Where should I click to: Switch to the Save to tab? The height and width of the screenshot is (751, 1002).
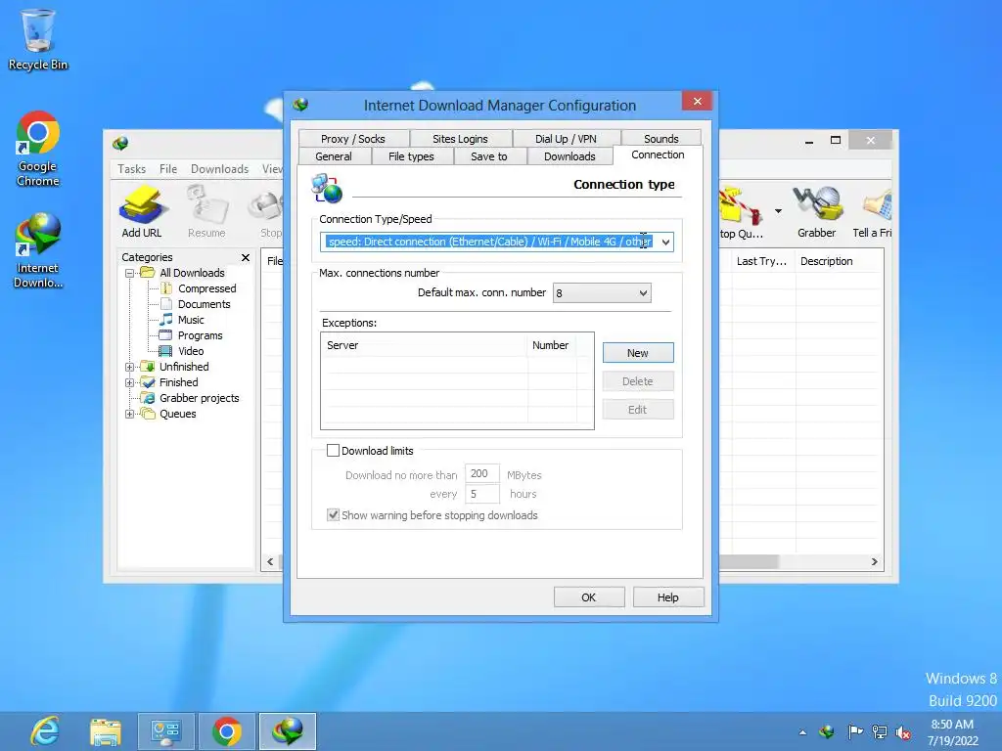click(489, 156)
